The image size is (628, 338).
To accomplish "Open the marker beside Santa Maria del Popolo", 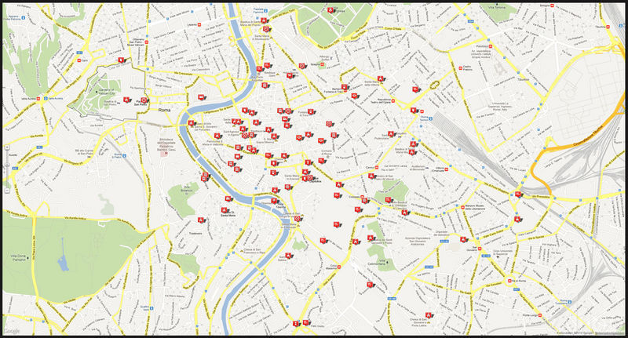I will point(263,20).
